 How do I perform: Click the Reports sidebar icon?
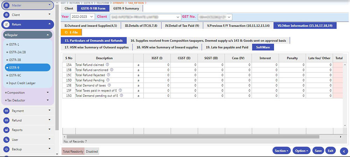pos(6,130)
